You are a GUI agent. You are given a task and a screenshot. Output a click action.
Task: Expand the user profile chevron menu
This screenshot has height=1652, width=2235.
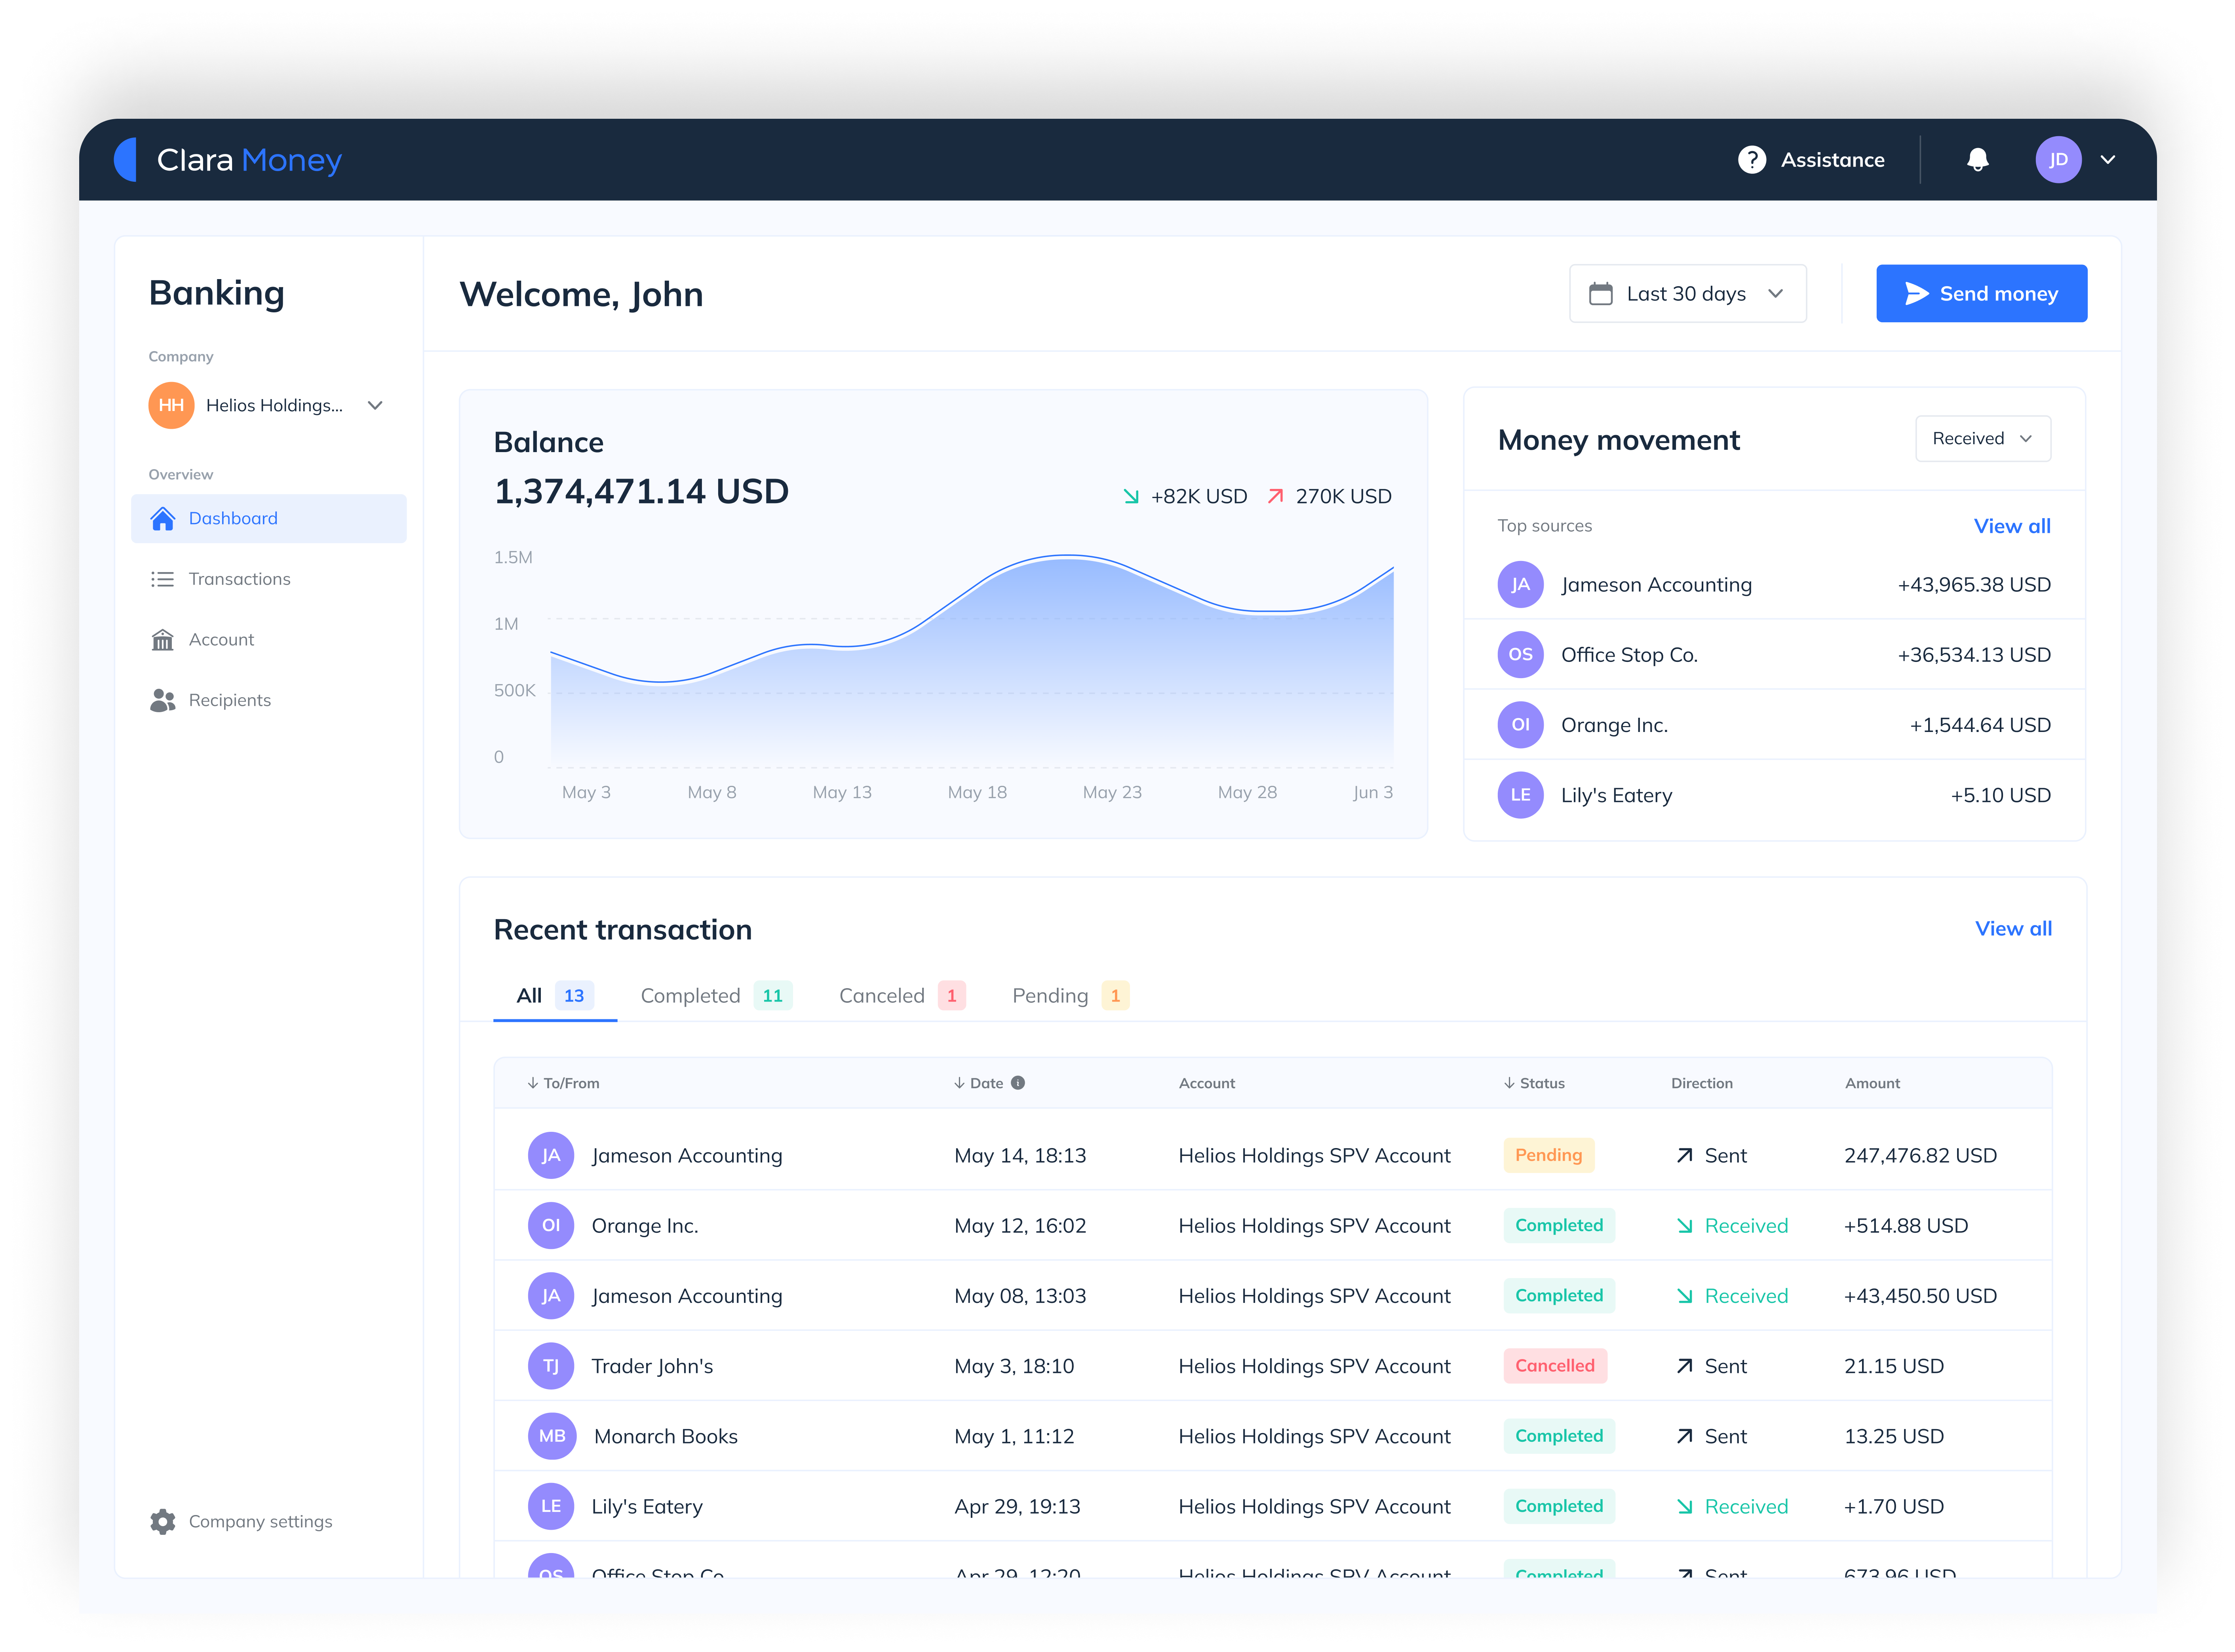click(2108, 160)
